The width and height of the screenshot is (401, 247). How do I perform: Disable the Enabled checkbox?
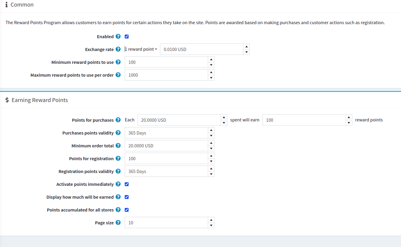(126, 36)
